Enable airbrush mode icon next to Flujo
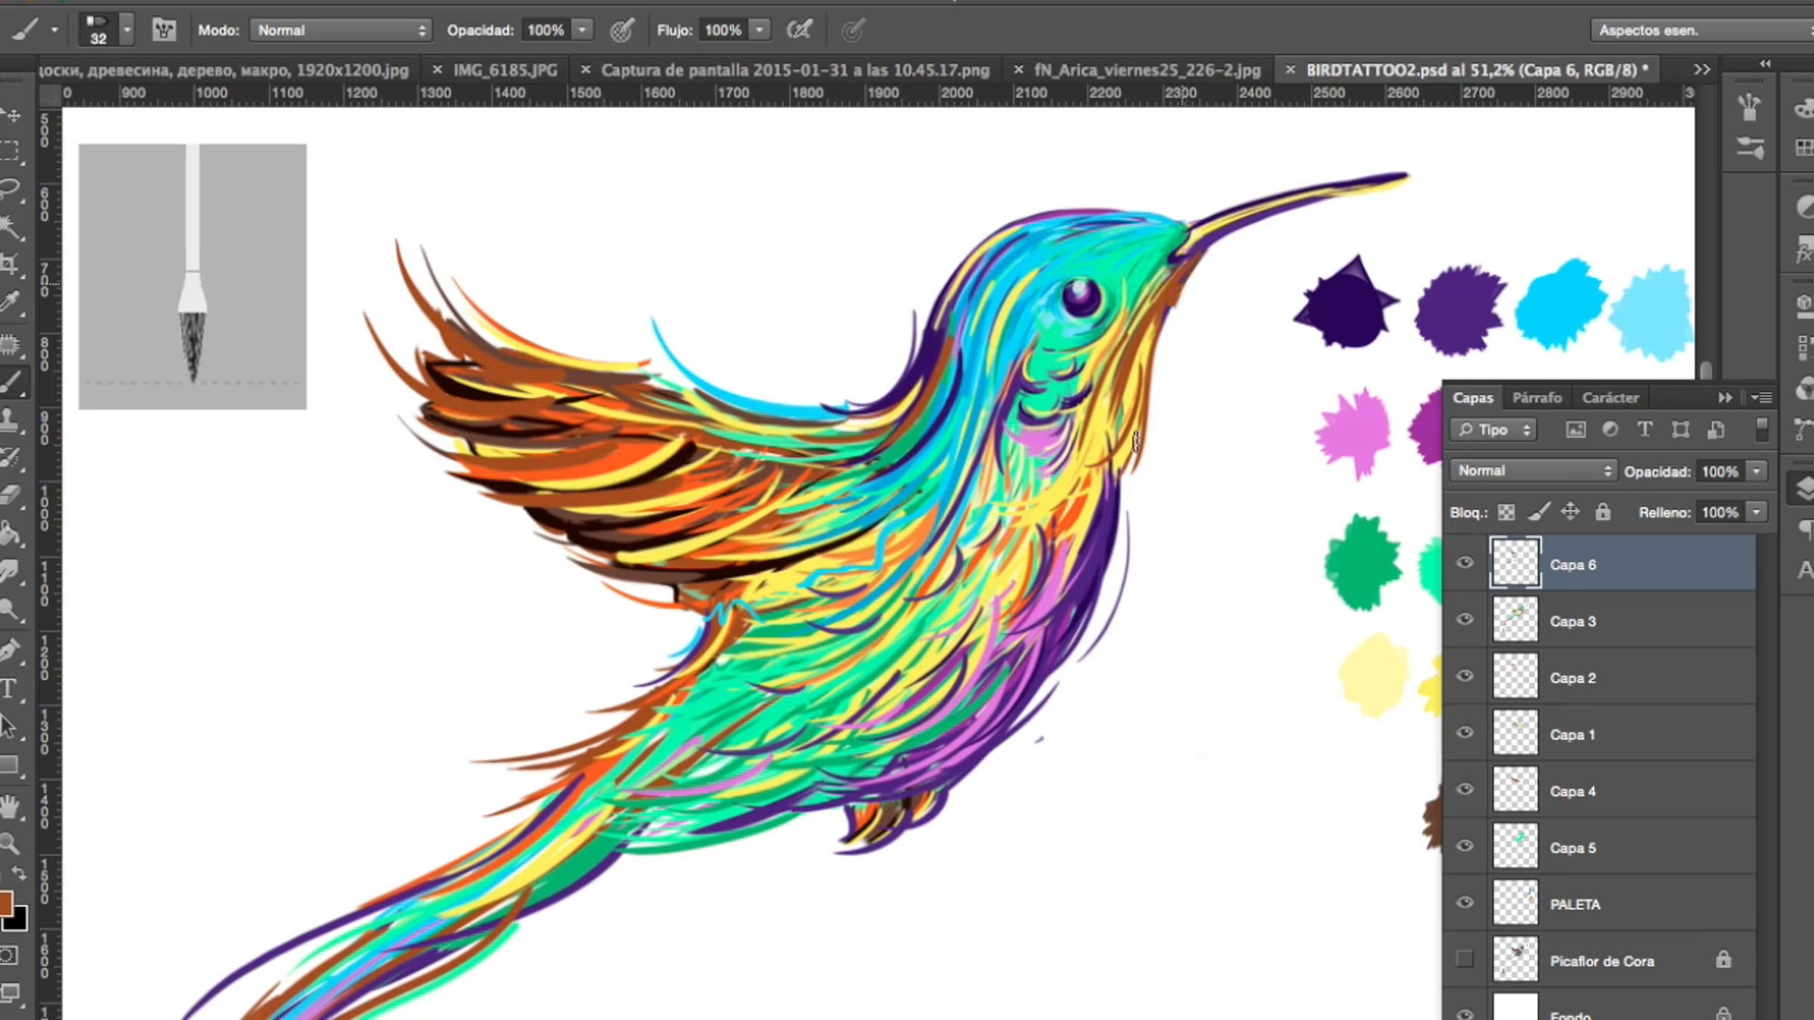1814x1020 pixels. click(x=799, y=30)
